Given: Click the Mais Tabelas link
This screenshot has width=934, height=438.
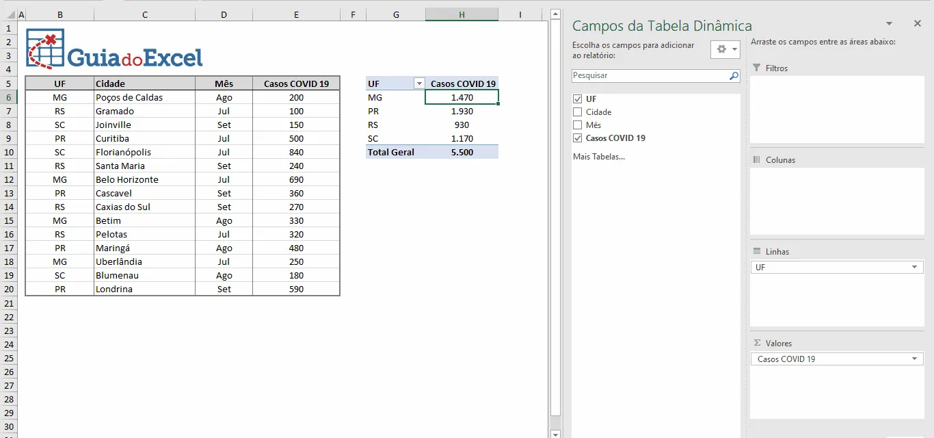Looking at the screenshot, I should pyautogui.click(x=599, y=157).
